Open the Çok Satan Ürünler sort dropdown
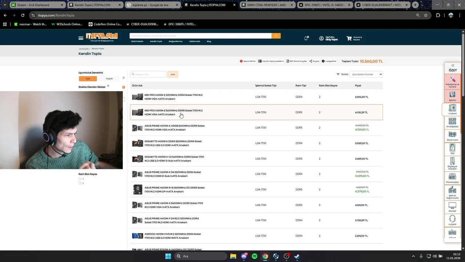 pyautogui.click(x=366, y=74)
